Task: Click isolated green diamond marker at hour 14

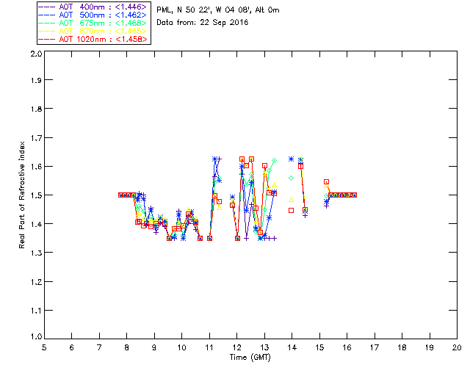Action: pos(291,178)
